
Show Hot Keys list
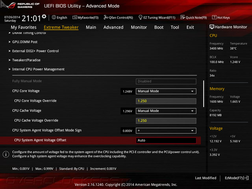(221, 17)
